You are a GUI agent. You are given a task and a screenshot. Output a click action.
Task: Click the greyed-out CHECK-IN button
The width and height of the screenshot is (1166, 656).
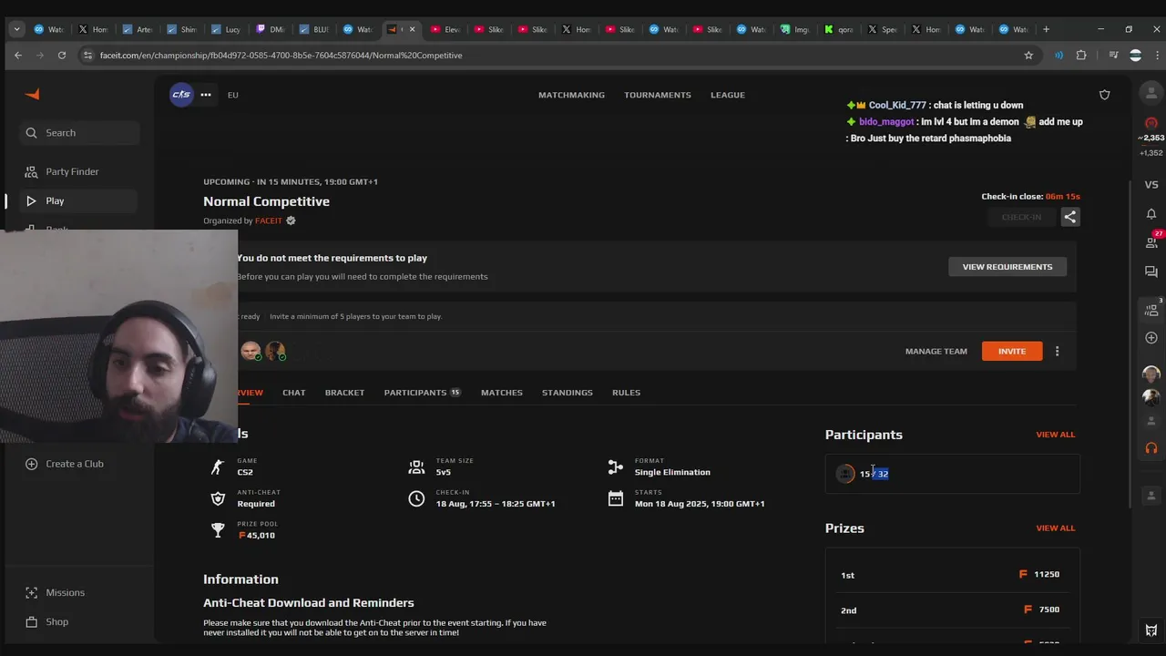tap(1021, 217)
